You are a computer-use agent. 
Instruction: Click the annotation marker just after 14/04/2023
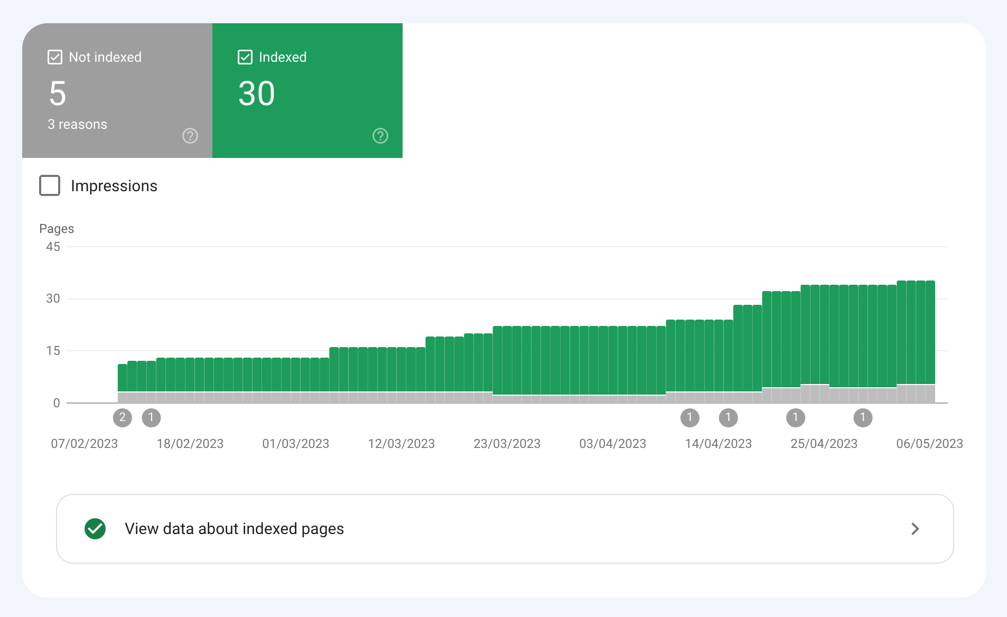[728, 418]
